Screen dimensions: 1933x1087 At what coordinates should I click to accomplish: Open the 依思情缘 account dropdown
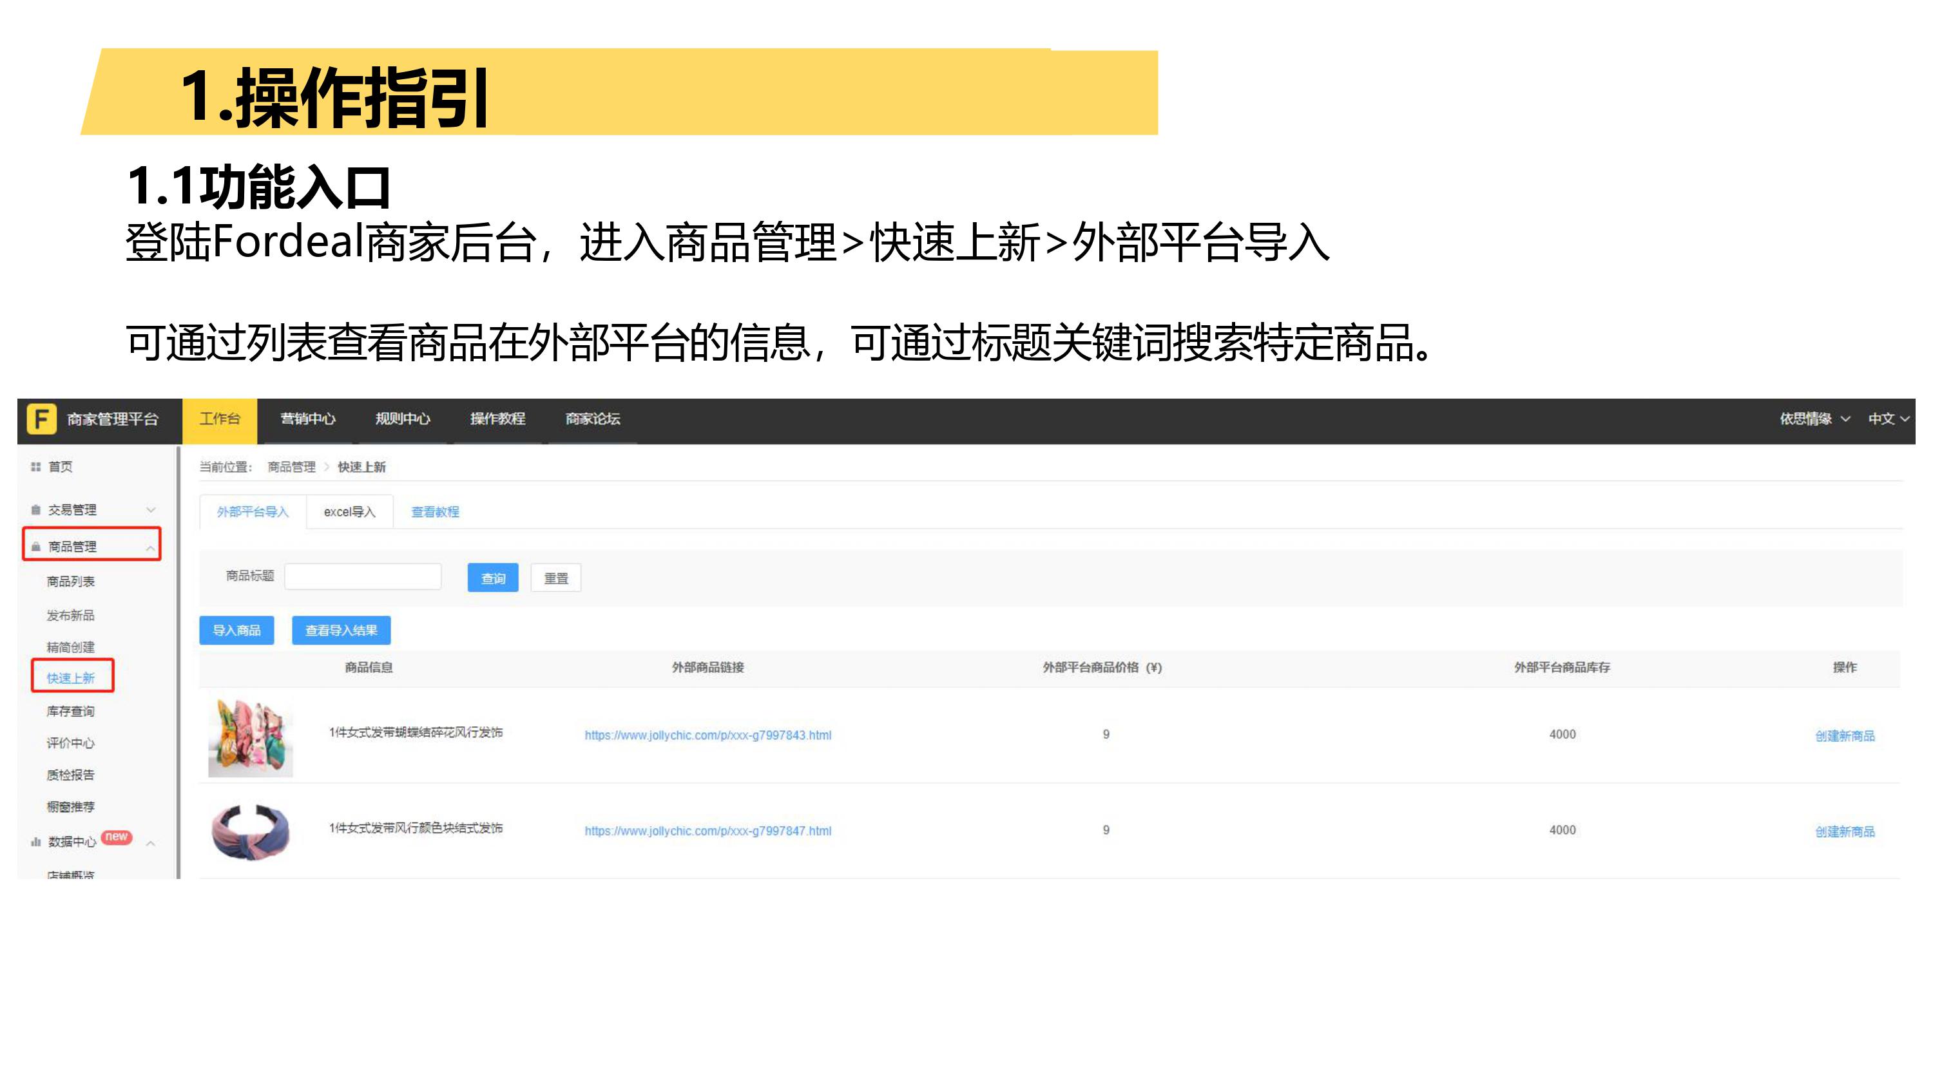click(1814, 419)
